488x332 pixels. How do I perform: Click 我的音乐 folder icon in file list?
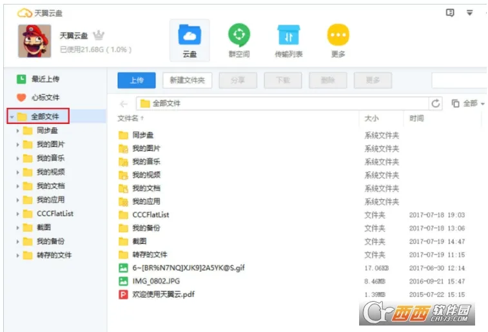[123, 161]
